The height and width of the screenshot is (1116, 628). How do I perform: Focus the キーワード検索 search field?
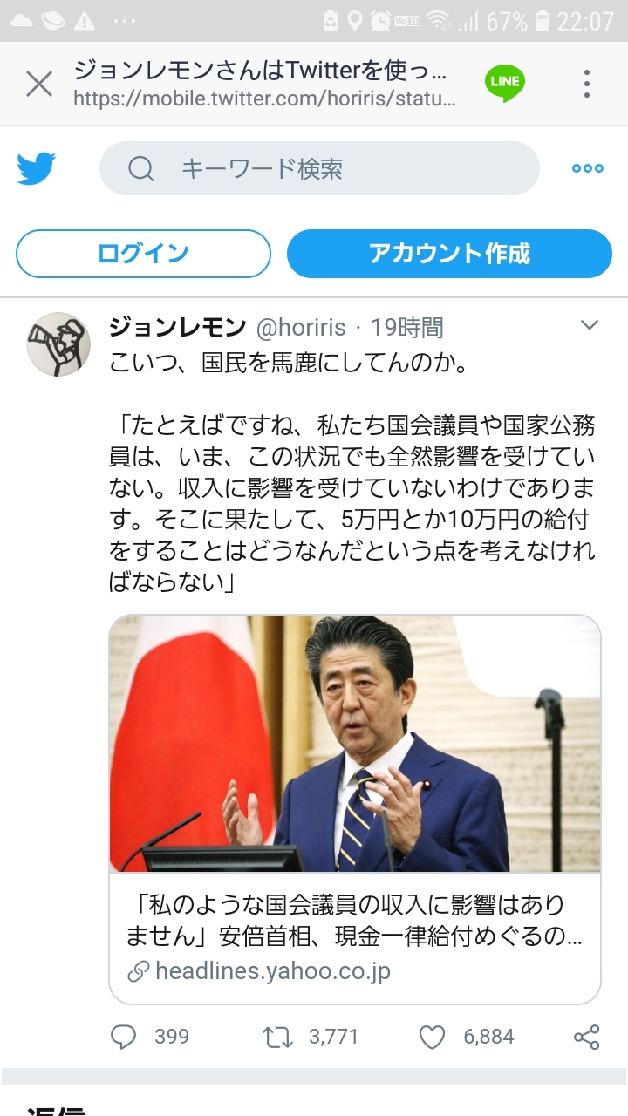[x=319, y=168]
